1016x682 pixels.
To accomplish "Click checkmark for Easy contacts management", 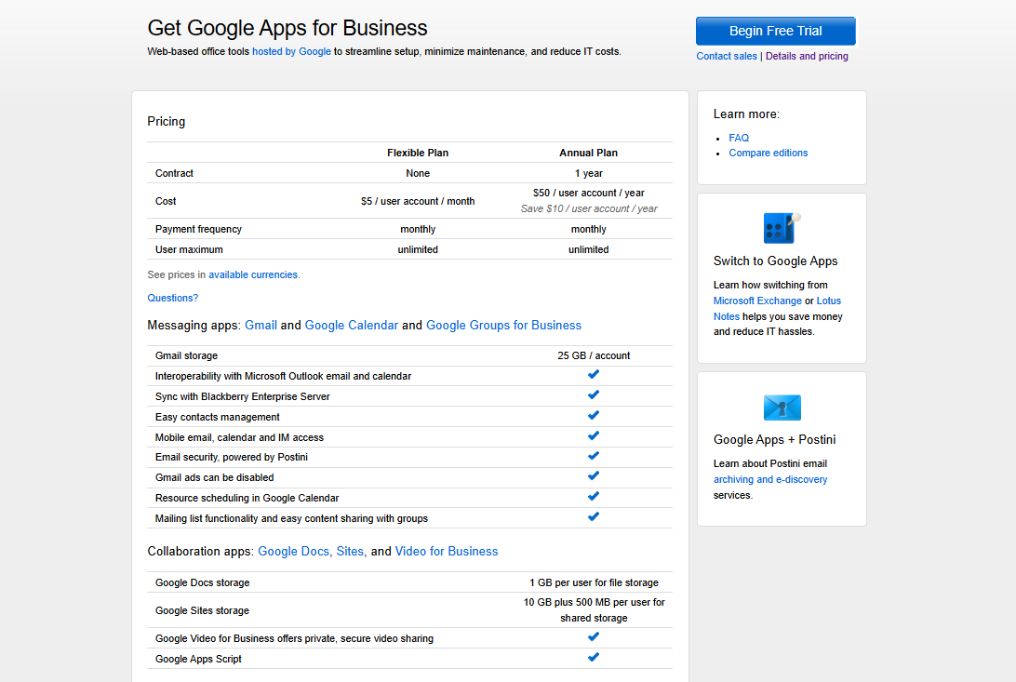I will point(594,415).
